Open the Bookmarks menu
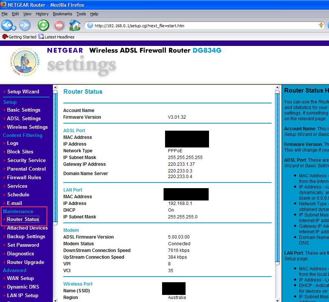 pyautogui.click(x=62, y=14)
